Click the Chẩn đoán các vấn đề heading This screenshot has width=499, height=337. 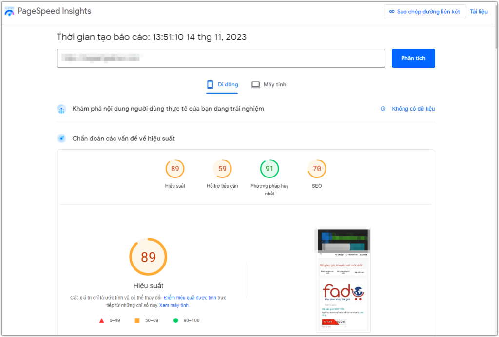point(123,138)
